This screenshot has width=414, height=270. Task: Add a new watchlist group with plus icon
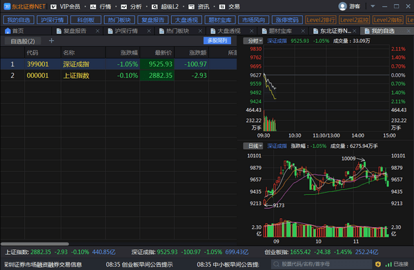pos(52,41)
